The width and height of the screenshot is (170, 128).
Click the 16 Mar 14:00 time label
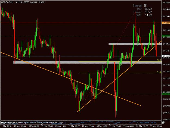(61, 126)
